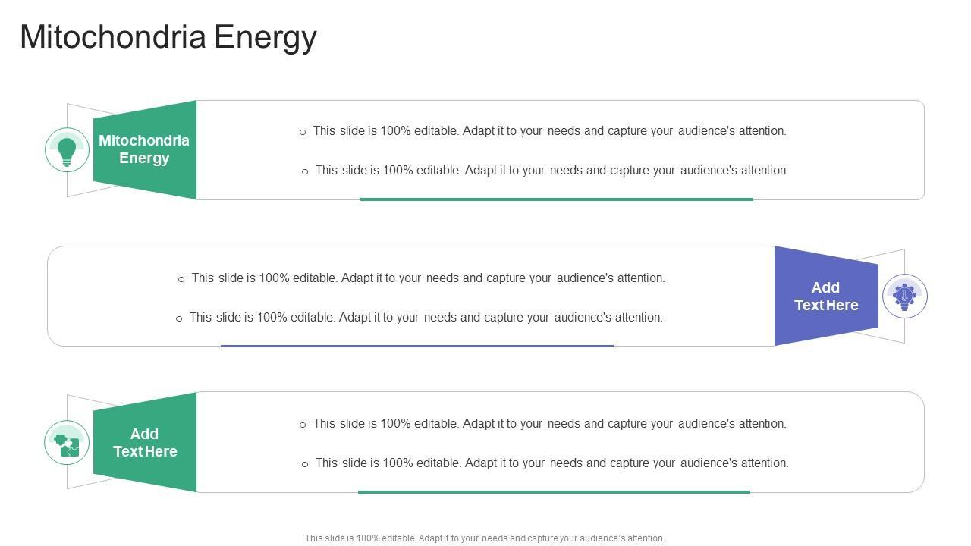Click the blue underline bar beneath the middle box
The image size is (971, 546).
click(x=416, y=346)
